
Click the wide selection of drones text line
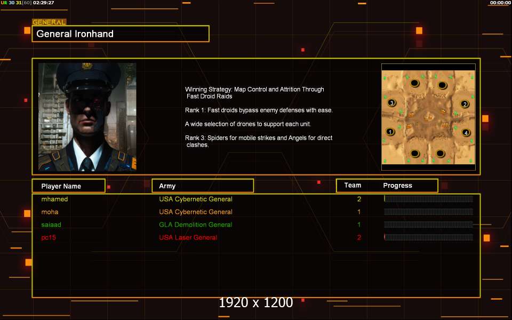pyautogui.click(x=248, y=124)
